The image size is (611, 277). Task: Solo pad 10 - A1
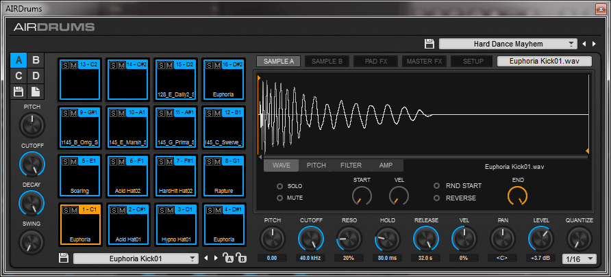point(113,114)
